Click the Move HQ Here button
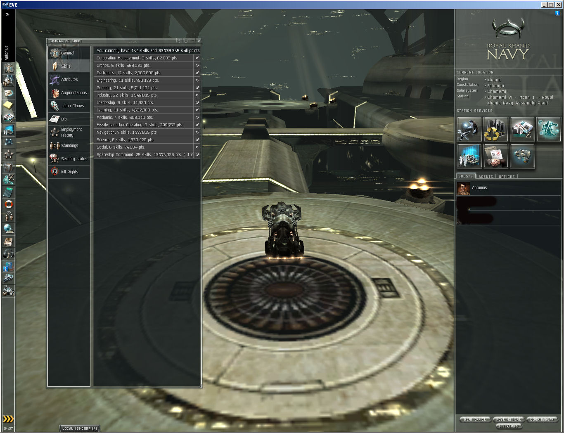The height and width of the screenshot is (433, 564). (509, 419)
